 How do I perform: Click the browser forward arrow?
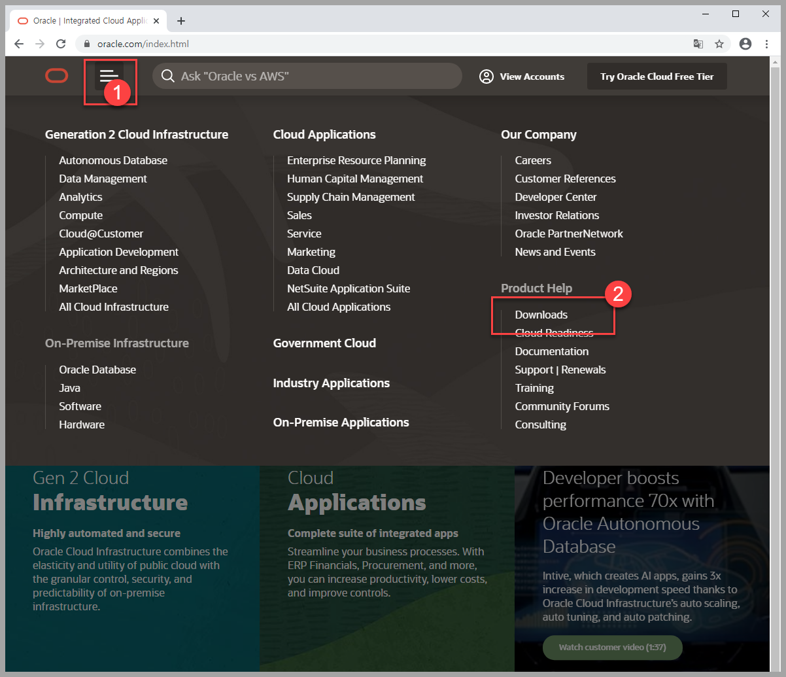click(x=40, y=44)
